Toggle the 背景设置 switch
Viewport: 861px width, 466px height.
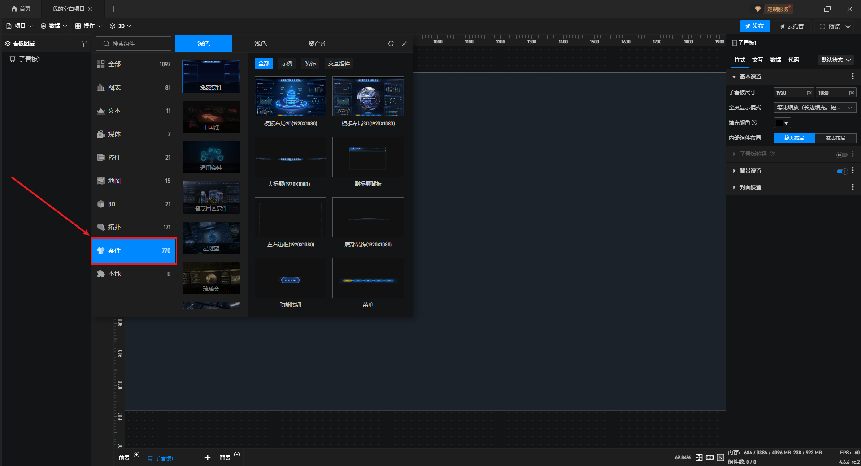coord(842,171)
